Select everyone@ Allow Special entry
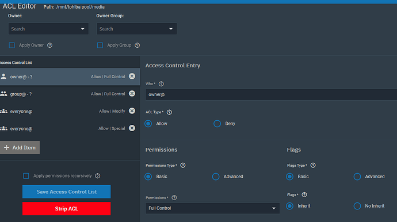The width and height of the screenshot is (397, 222). [70, 128]
